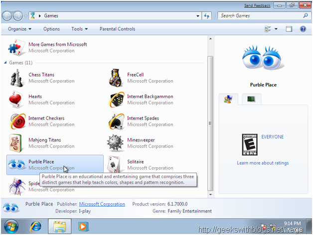Viewport: 313px width, 235px height.
Task: Switch to the performance tab in preview pane
Action: tap(251, 99)
